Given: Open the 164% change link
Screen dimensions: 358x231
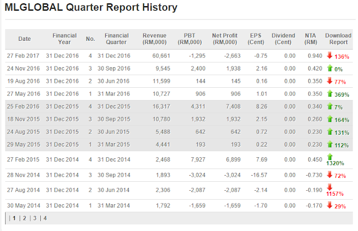Looking at the screenshot, I should (342, 120).
